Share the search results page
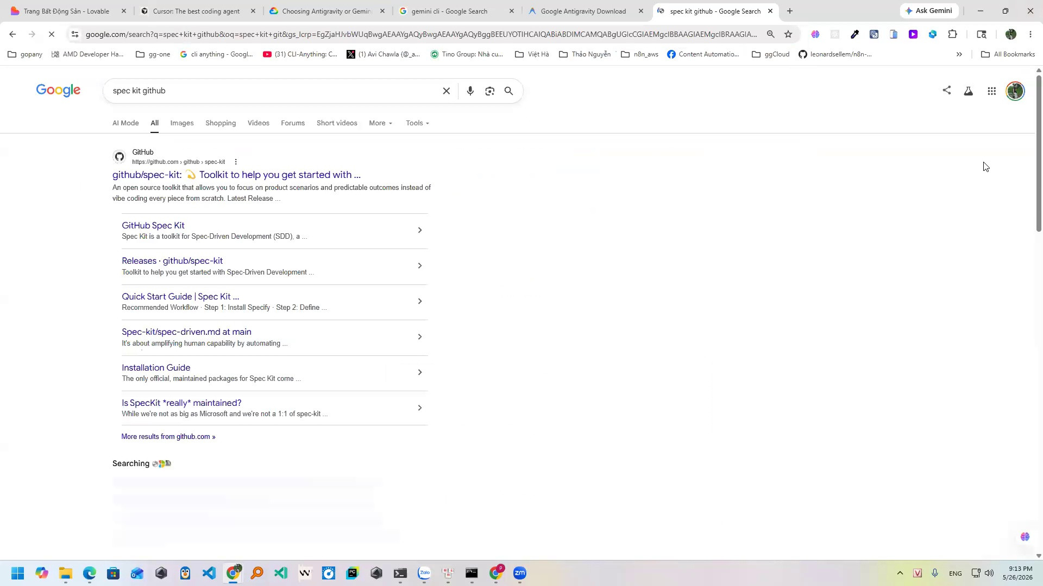 point(947,91)
